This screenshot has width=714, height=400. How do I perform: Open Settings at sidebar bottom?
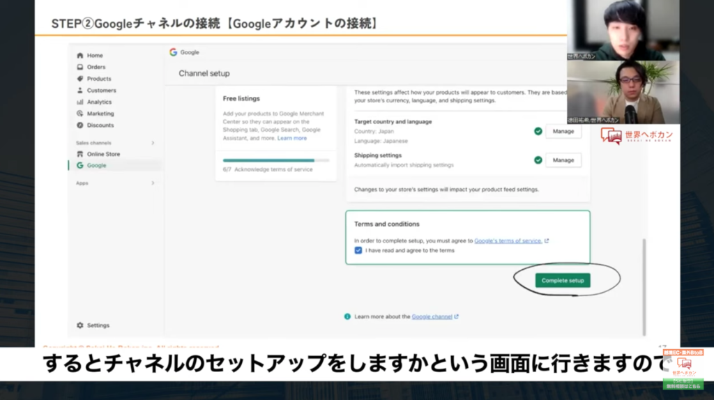tap(98, 325)
